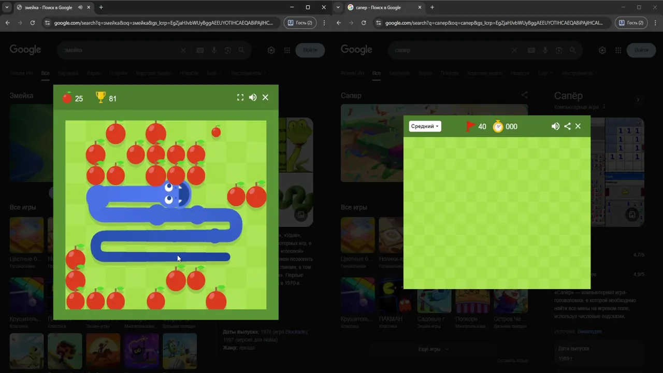Close the minesweeper game overlay
Image resolution: width=663 pixels, height=373 pixels.
[578, 126]
